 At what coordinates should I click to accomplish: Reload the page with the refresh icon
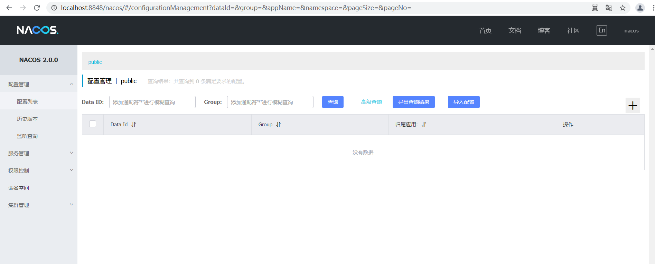coord(37,8)
